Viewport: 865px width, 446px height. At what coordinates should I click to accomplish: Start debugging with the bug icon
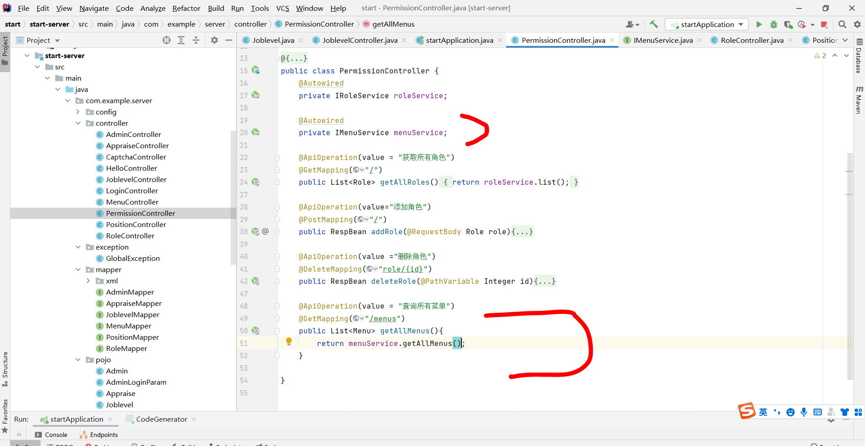774,24
